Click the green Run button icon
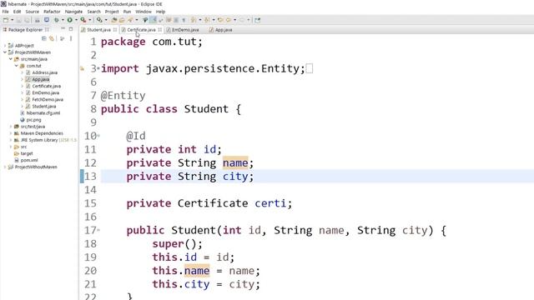The width and height of the screenshot is (534, 300). (69, 20)
